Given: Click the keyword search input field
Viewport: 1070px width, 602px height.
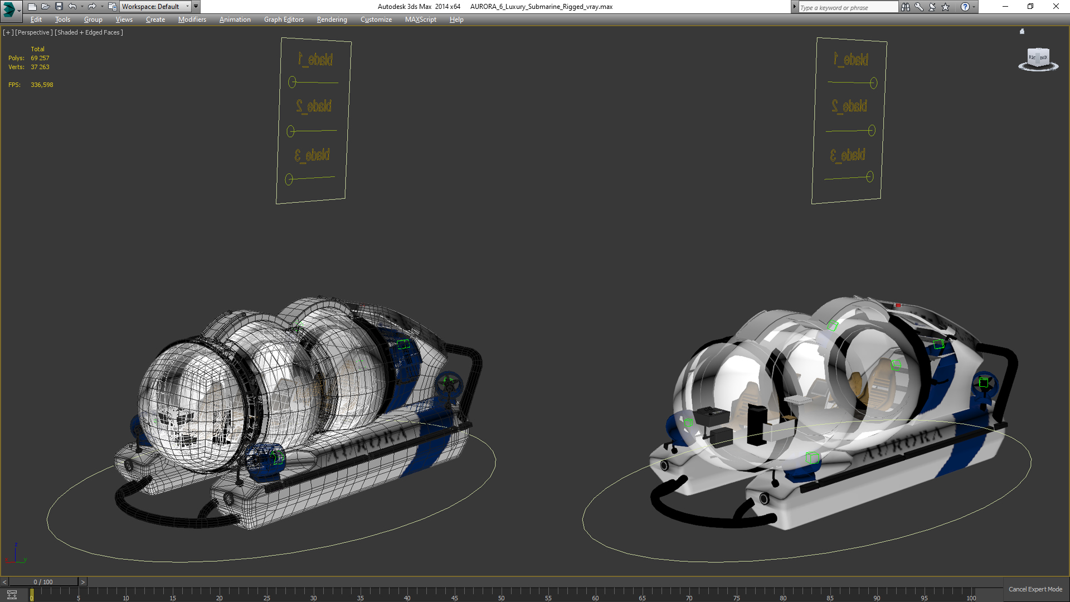Looking at the screenshot, I should tap(848, 7).
